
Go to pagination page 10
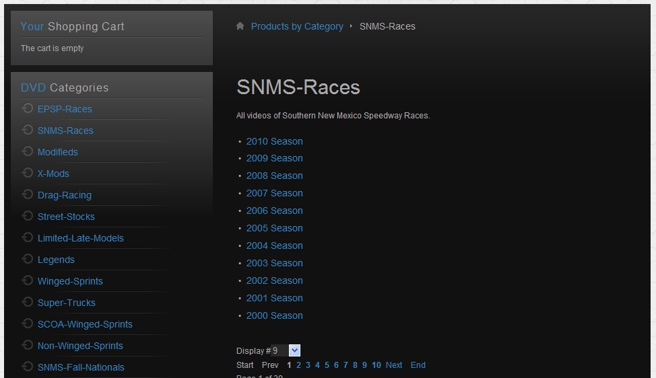pos(376,365)
